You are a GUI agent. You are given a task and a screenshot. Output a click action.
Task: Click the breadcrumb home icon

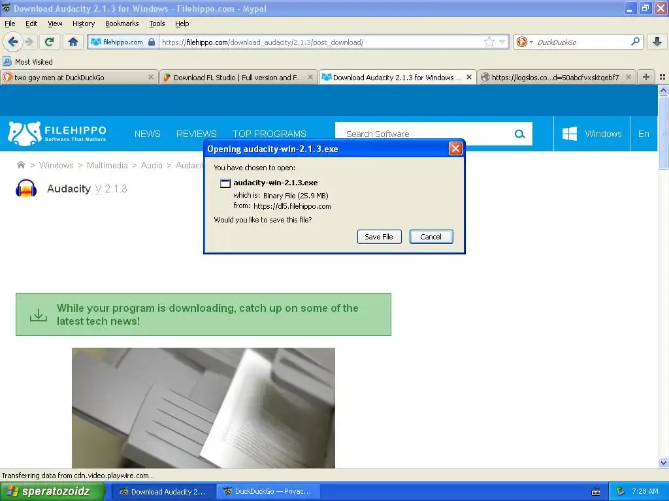20,165
